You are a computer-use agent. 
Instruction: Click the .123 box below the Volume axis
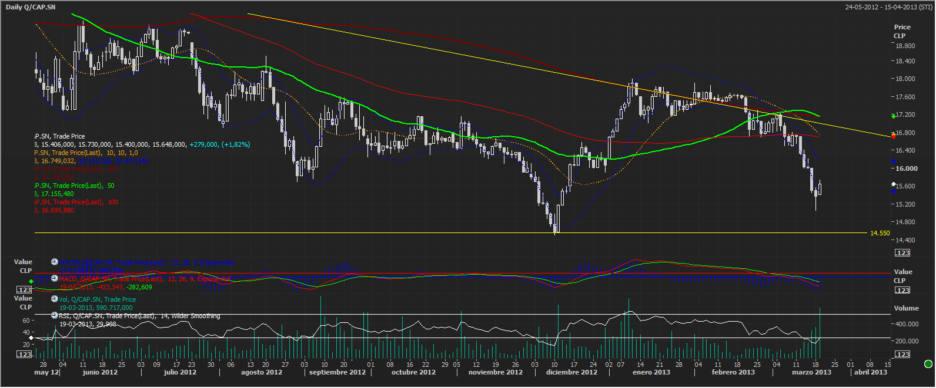[902, 355]
